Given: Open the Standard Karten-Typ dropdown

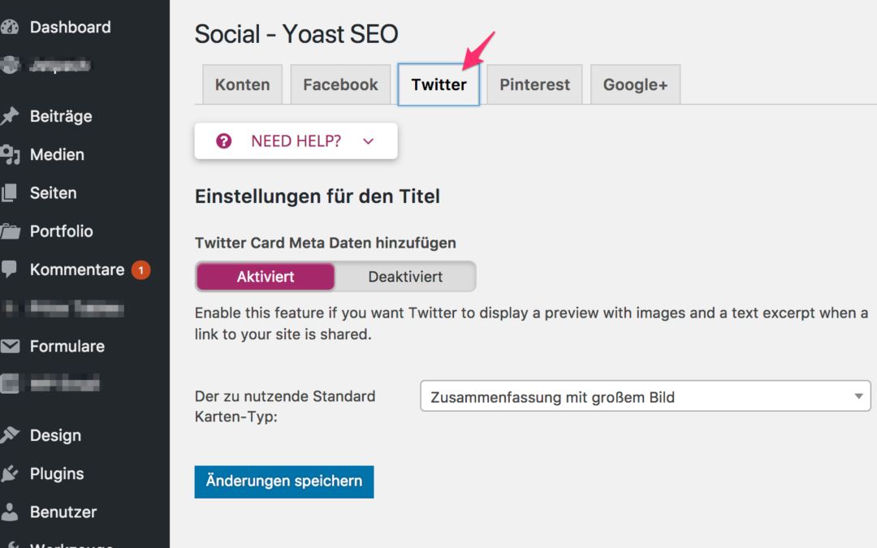Looking at the screenshot, I should click(645, 397).
